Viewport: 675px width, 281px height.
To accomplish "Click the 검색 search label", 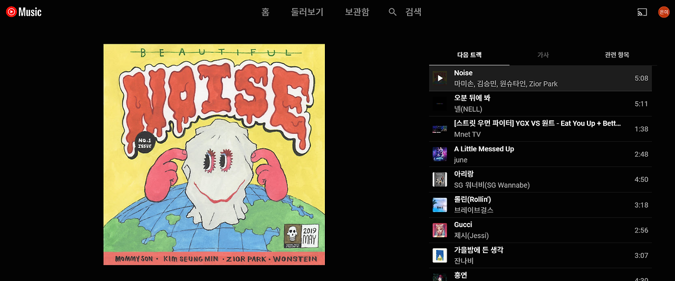I will (x=413, y=12).
